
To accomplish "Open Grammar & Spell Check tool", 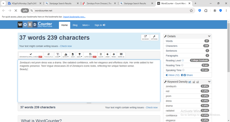I will (31, 55).
